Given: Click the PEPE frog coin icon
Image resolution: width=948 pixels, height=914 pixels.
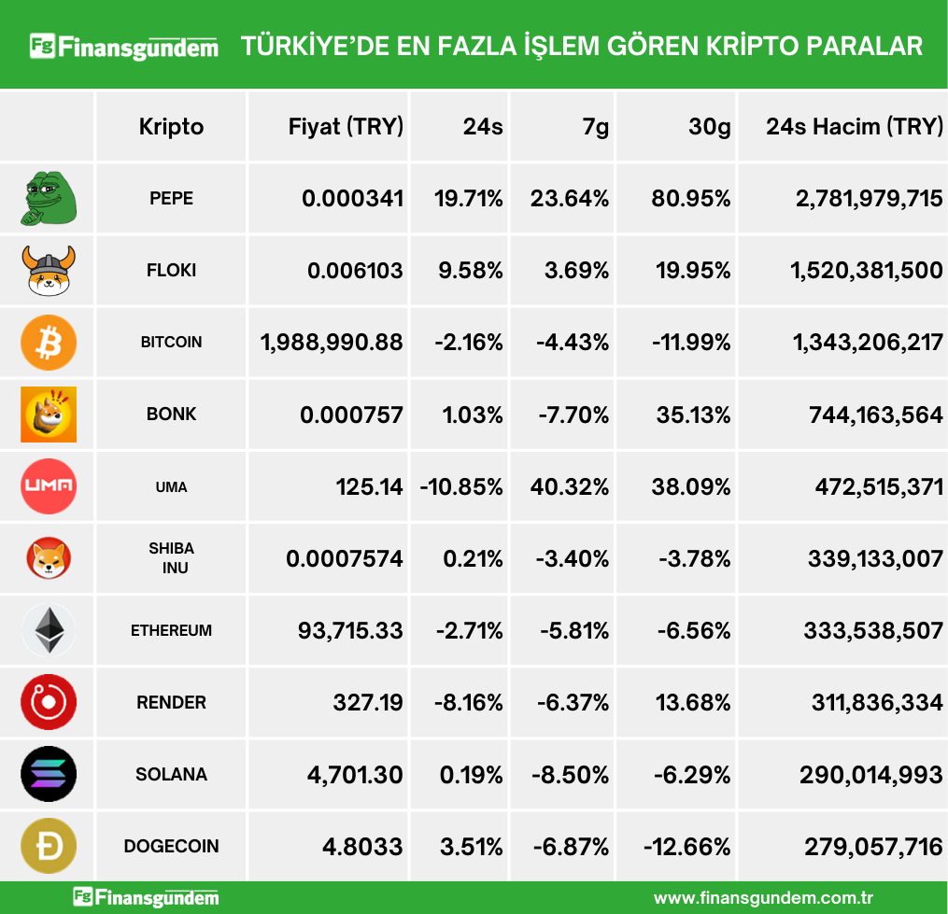Looking at the screenshot, I should click(48, 199).
